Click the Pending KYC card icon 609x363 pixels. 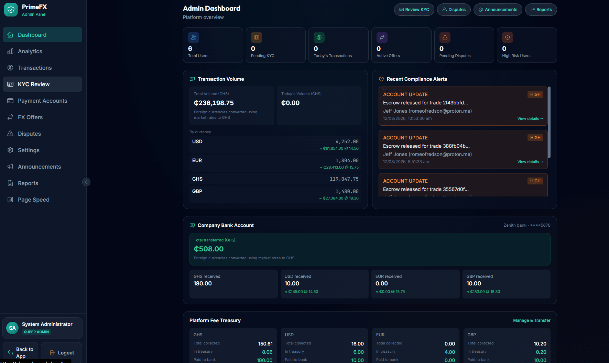coord(257,37)
